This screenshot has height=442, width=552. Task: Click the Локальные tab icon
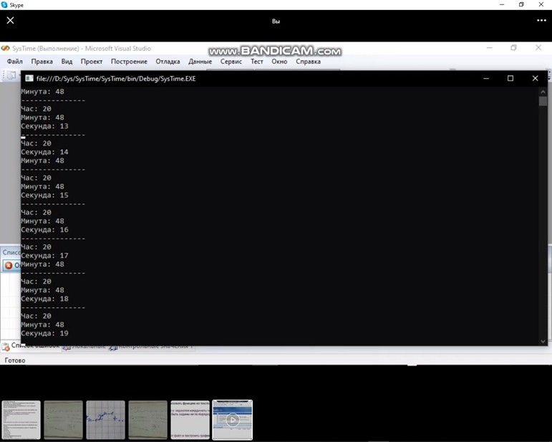tap(67, 347)
